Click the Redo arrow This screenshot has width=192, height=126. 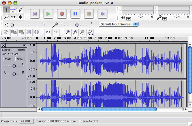[x=56, y=32]
